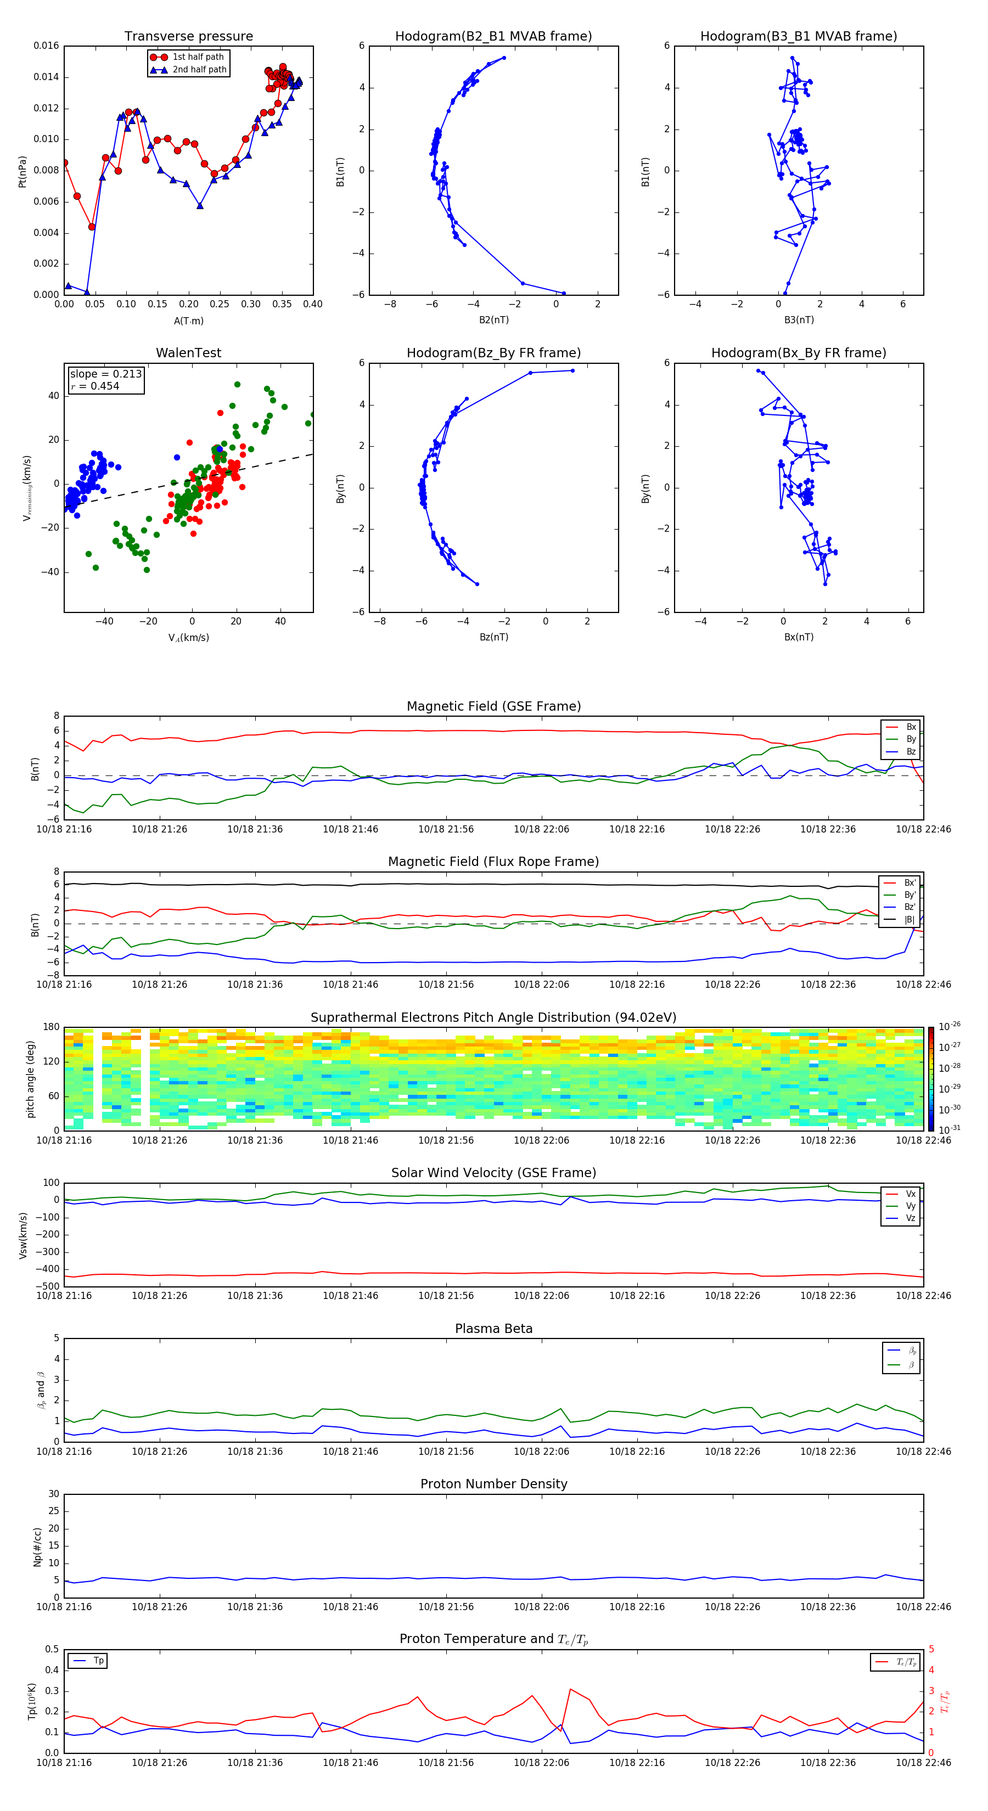
Task: Click the "Bx" legend entry in GSE panel
Action: point(901,727)
